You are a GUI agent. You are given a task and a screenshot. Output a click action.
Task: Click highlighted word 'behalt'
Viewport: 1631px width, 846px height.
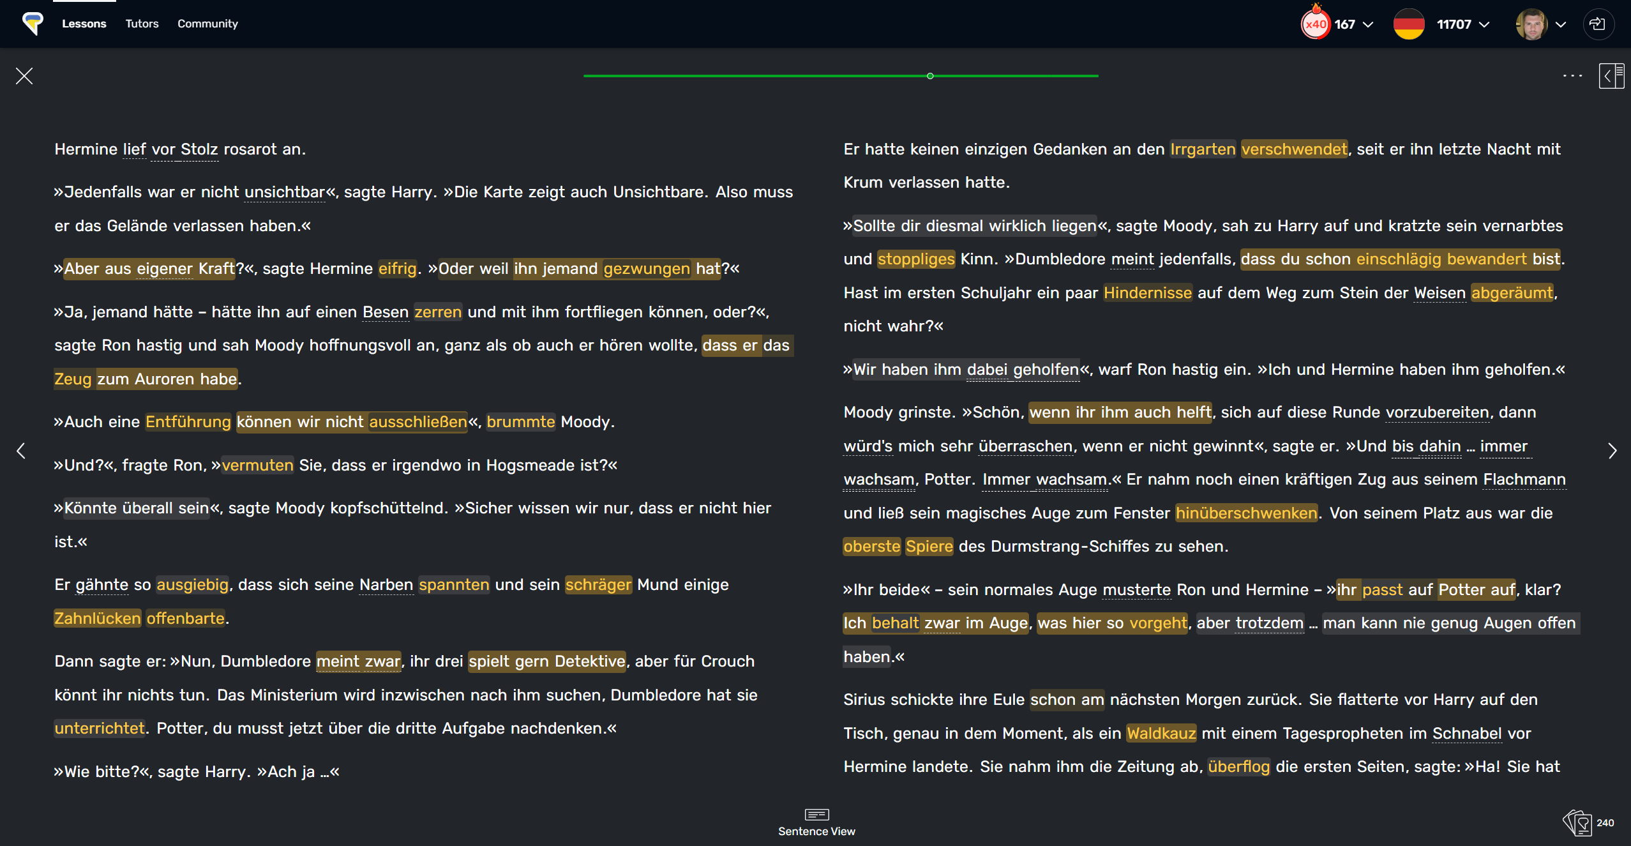(895, 623)
